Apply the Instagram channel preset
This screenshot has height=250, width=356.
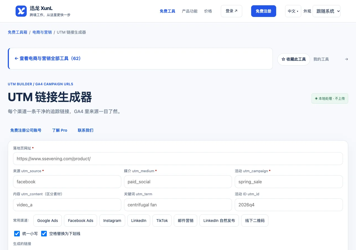pos(112,221)
